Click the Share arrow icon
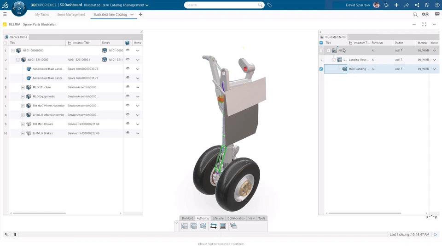Viewport: 442px width, 248px height. point(407,5)
